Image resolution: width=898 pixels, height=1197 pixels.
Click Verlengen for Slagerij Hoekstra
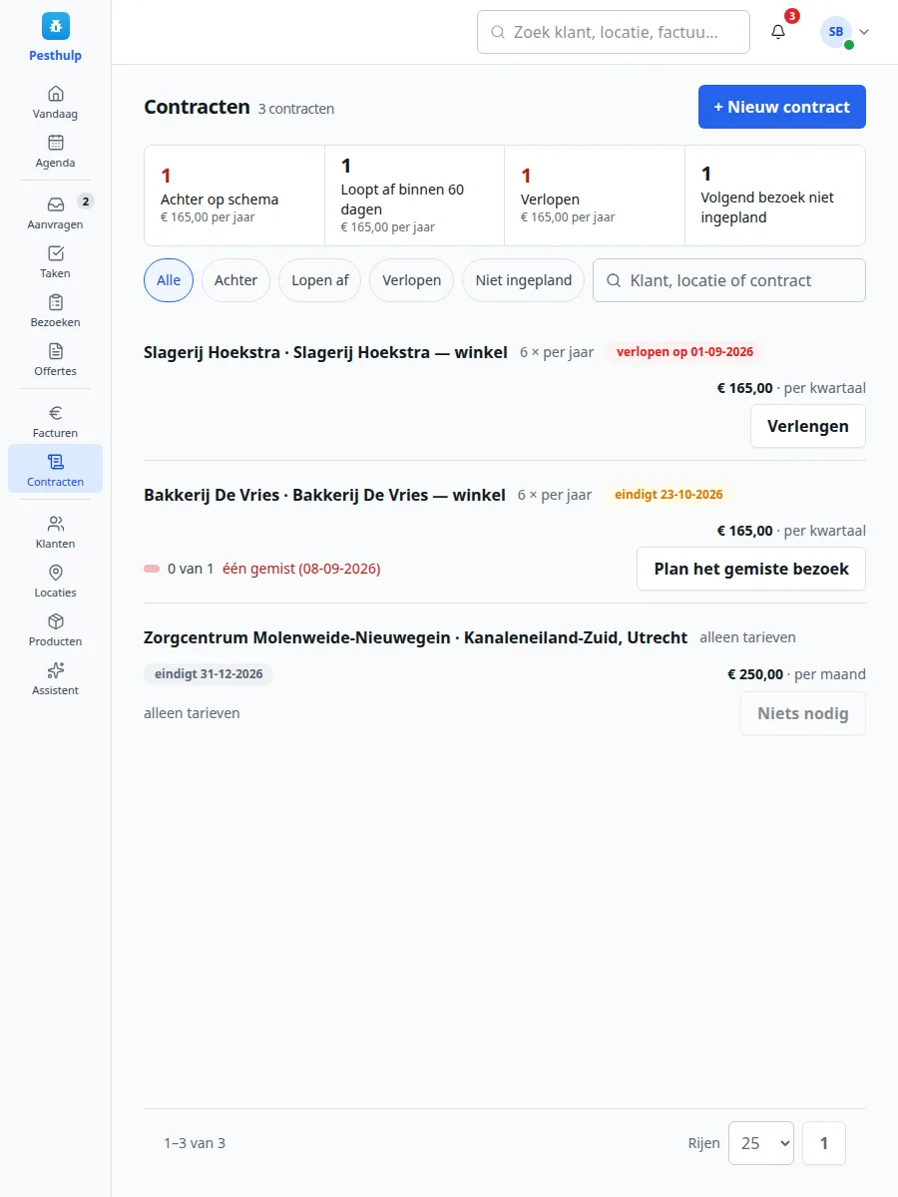coord(808,426)
